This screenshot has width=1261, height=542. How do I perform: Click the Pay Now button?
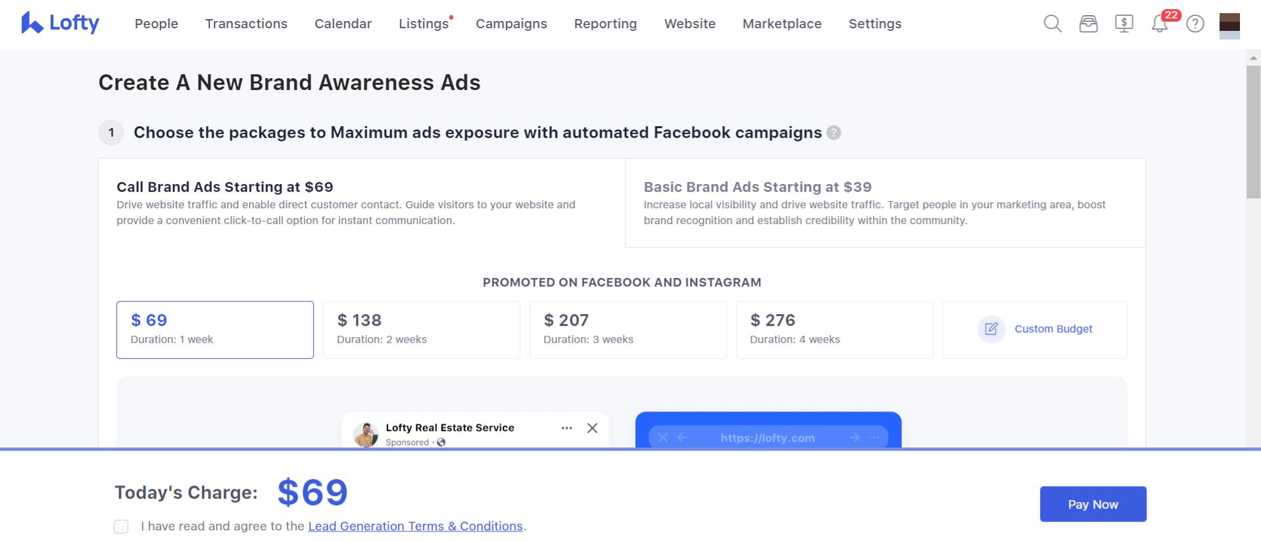point(1093,504)
